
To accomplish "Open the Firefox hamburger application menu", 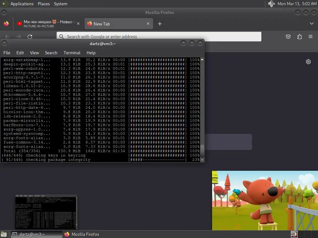I will (x=311, y=37).
